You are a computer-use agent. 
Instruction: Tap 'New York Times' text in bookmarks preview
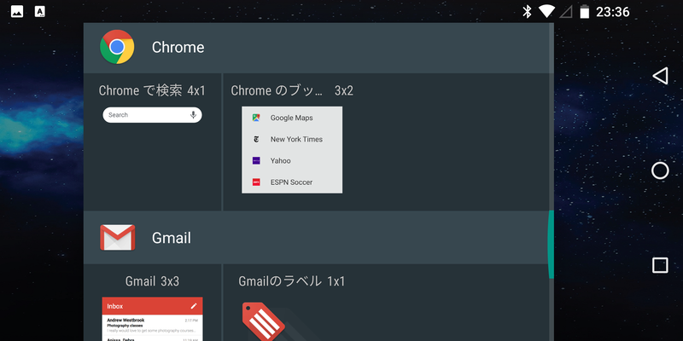coord(296,139)
